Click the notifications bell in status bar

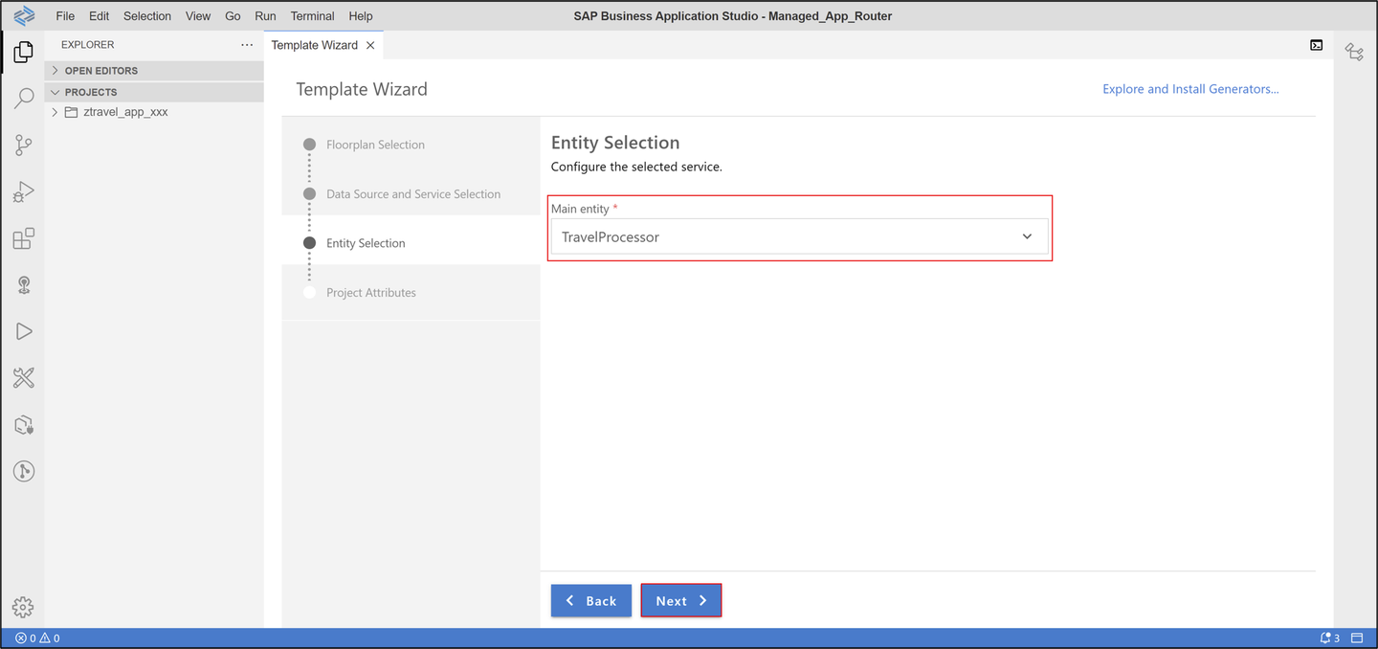click(1330, 638)
